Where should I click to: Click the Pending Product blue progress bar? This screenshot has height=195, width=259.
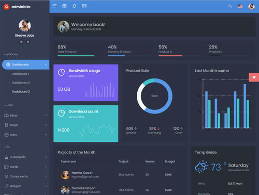tap(117, 56)
